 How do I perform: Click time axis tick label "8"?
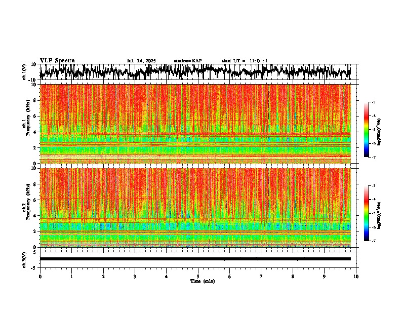coord(293,277)
